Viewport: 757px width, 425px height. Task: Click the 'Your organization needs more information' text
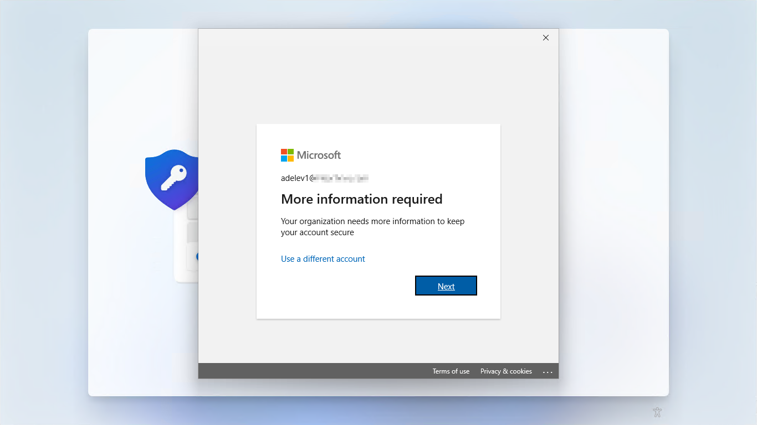(x=373, y=227)
